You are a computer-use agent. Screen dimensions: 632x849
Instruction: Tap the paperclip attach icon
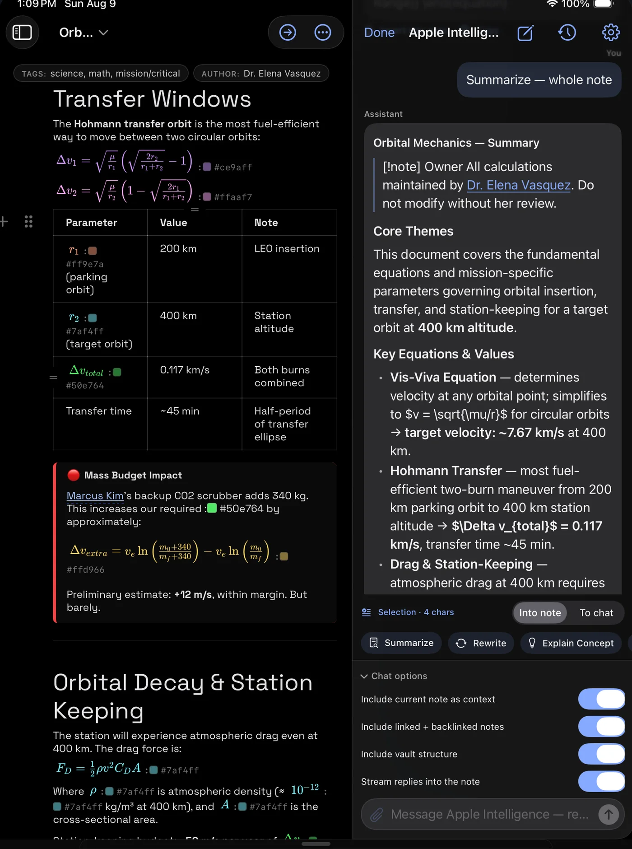[x=376, y=815]
